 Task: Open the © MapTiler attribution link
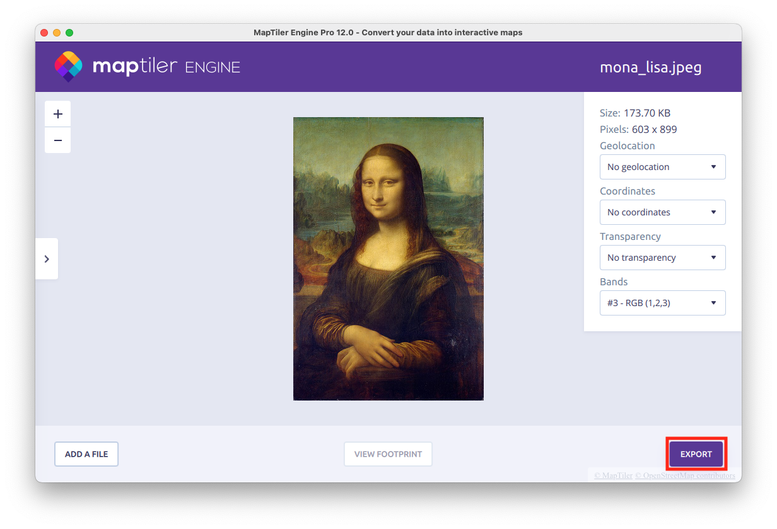612,476
